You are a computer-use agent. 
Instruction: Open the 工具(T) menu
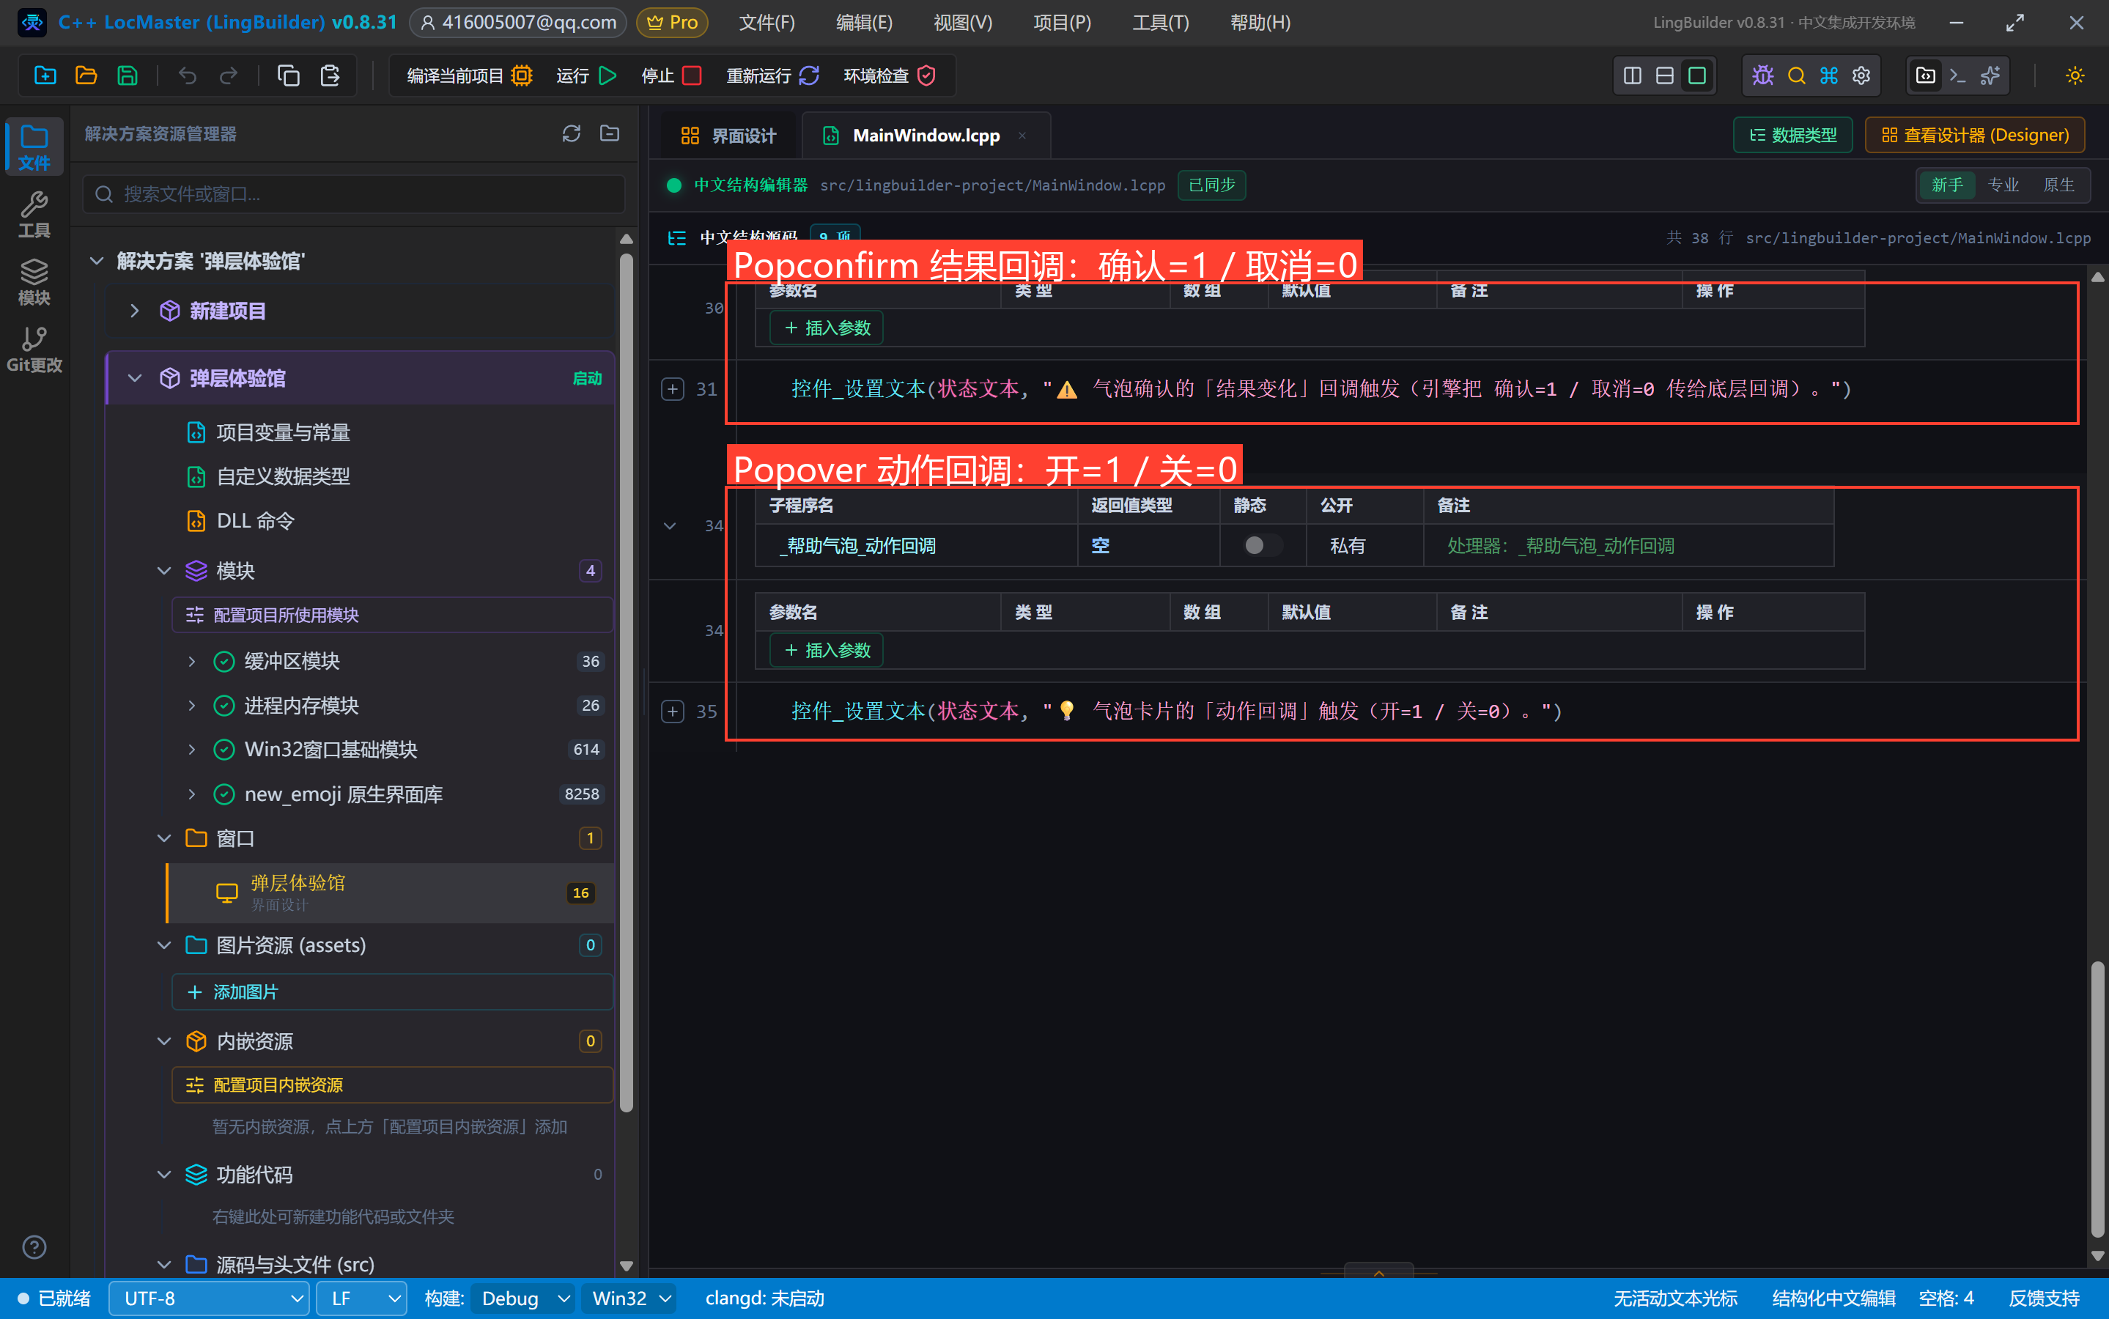coord(1160,23)
